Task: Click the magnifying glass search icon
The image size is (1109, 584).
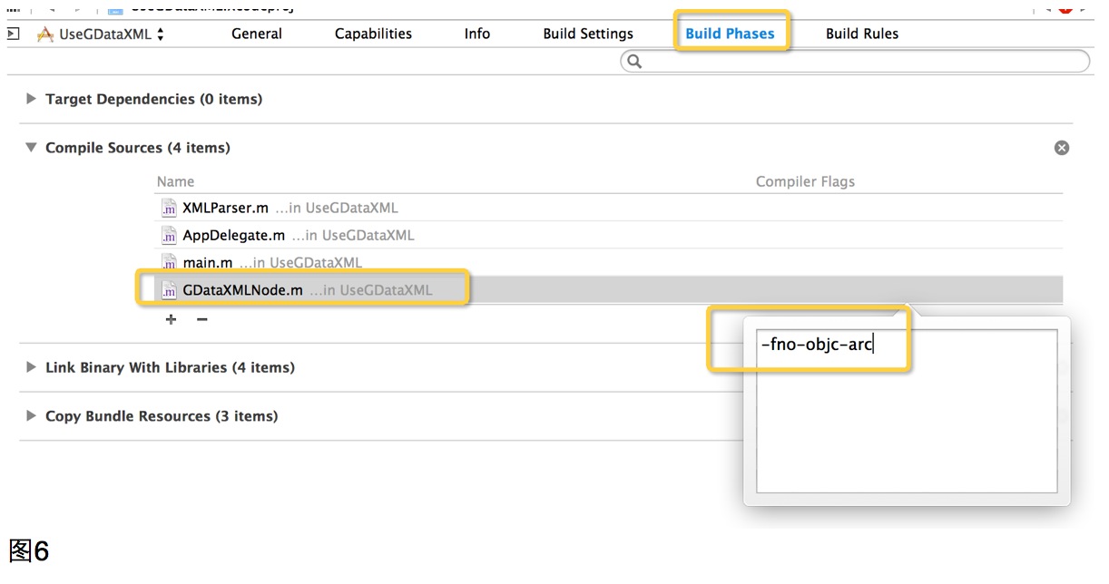Action: click(634, 61)
